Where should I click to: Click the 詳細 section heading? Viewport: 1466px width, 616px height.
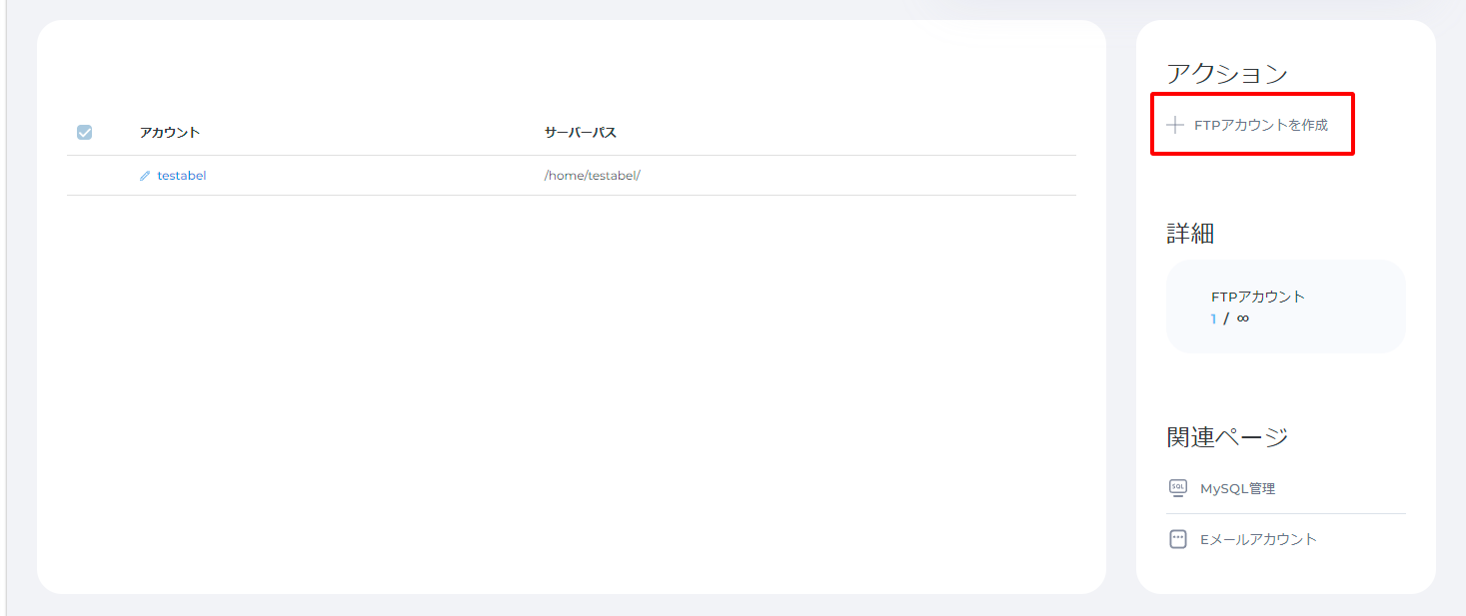(1189, 234)
